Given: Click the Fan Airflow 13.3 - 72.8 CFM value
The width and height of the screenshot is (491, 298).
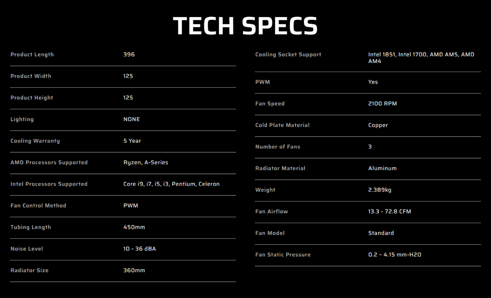Looking at the screenshot, I should (x=389, y=211).
